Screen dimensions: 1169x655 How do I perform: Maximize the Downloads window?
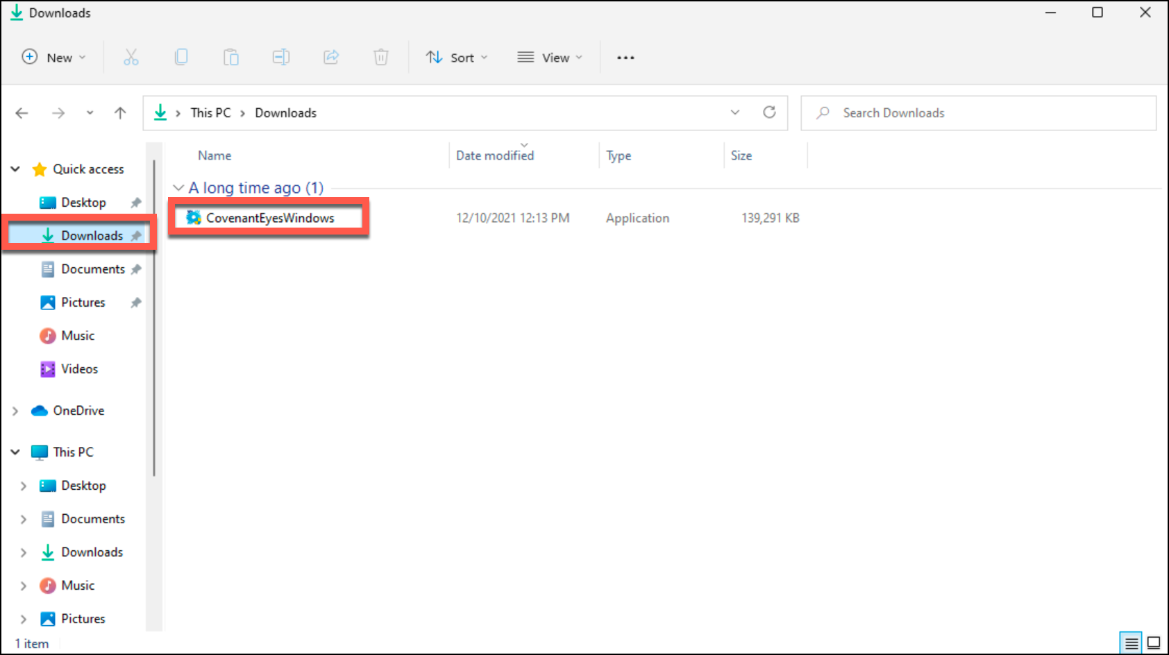coord(1097,12)
